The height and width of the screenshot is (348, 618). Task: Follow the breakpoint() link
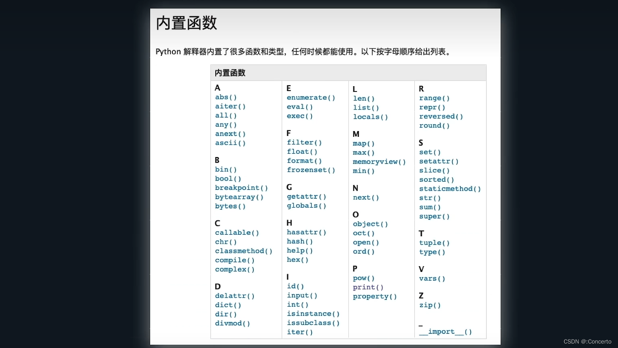(x=242, y=188)
